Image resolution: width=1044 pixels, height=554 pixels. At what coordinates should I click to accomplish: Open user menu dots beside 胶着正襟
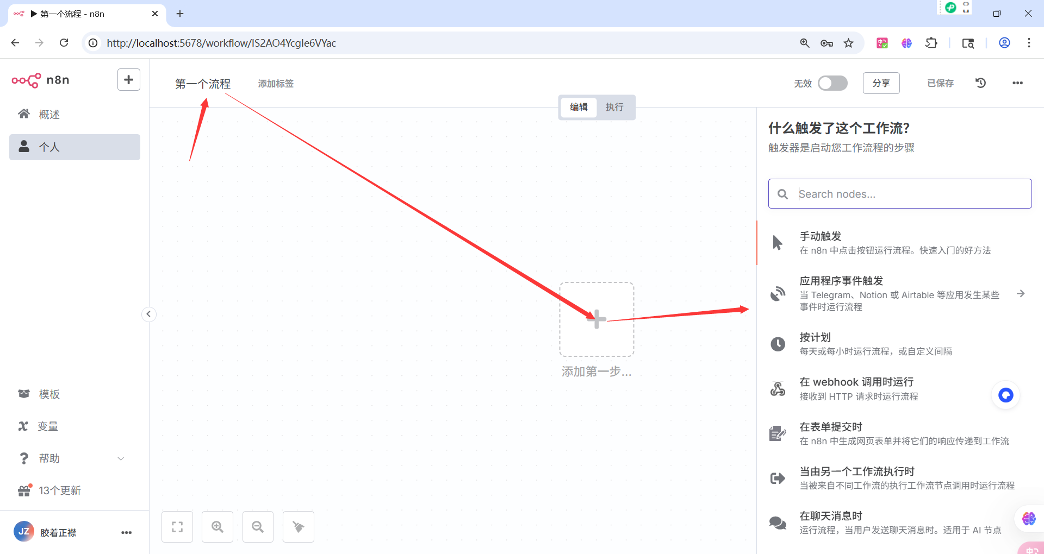point(127,533)
